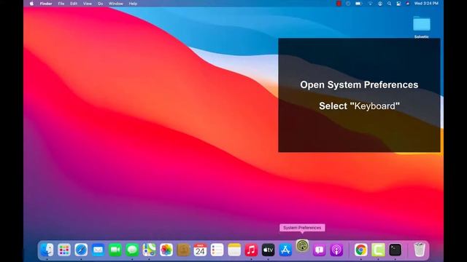
Task: Open the Apple menu
Action: 31,4
